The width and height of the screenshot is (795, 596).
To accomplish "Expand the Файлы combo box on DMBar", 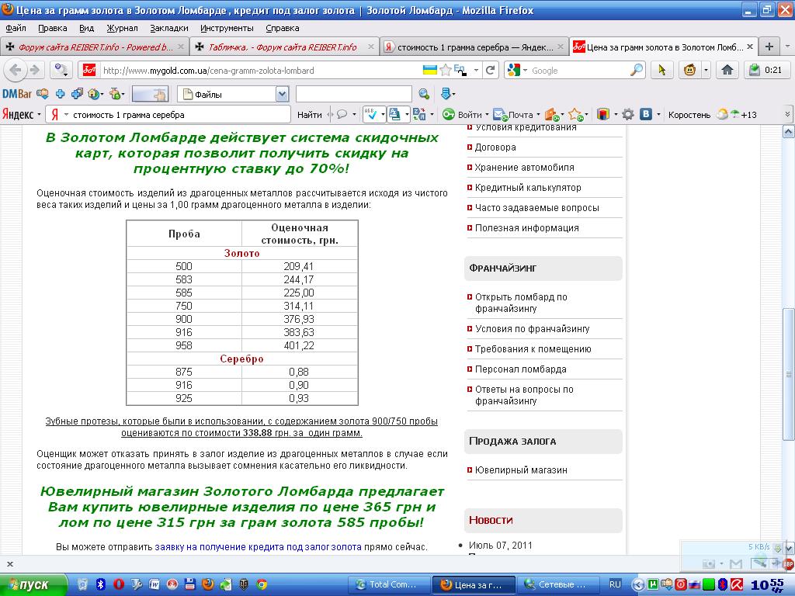I will tap(282, 95).
